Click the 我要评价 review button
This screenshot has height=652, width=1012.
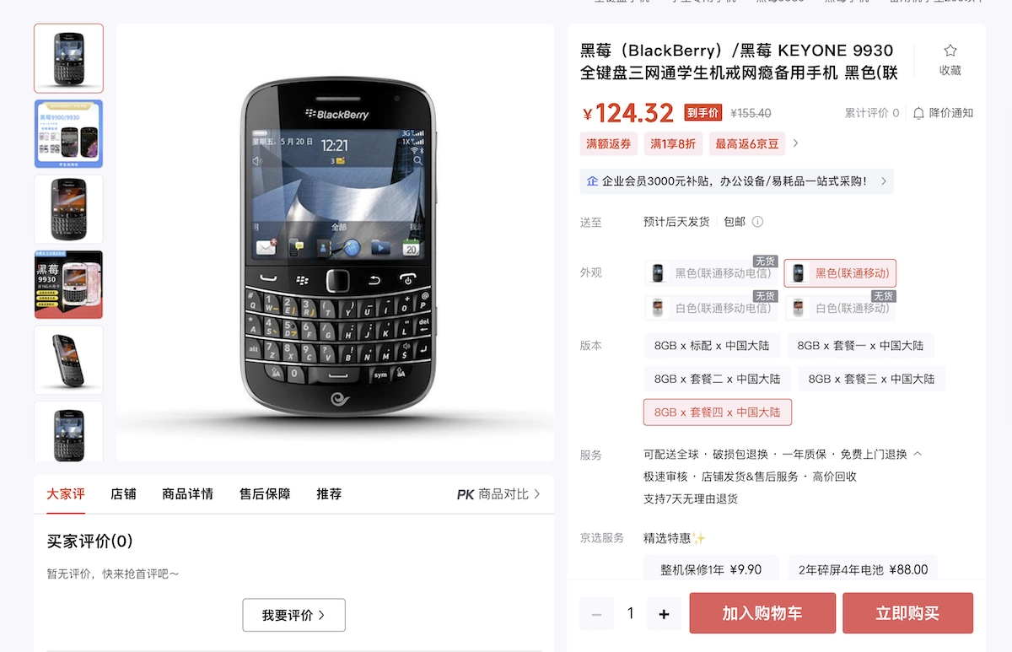click(293, 615)
